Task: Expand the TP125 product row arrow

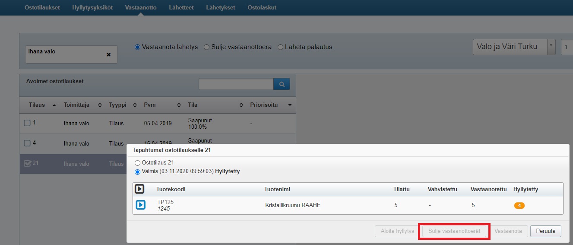Action: click(x=140, y=205)
